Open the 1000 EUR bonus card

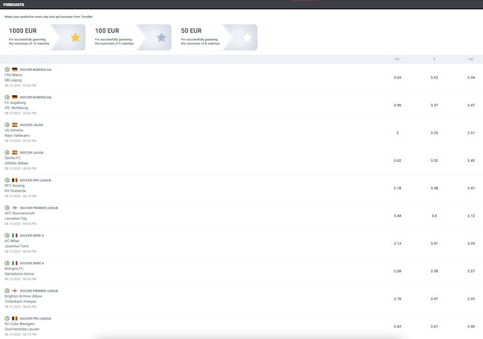tap(45, 37)
